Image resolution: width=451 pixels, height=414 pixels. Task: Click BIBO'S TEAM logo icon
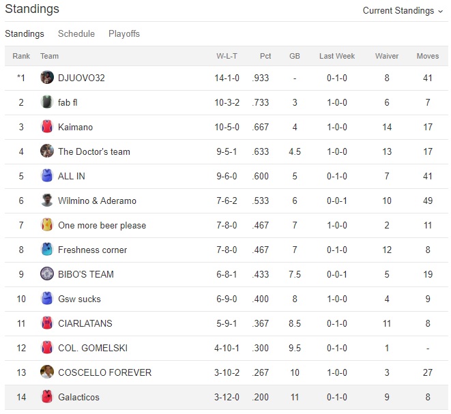[x=47, y=274]
